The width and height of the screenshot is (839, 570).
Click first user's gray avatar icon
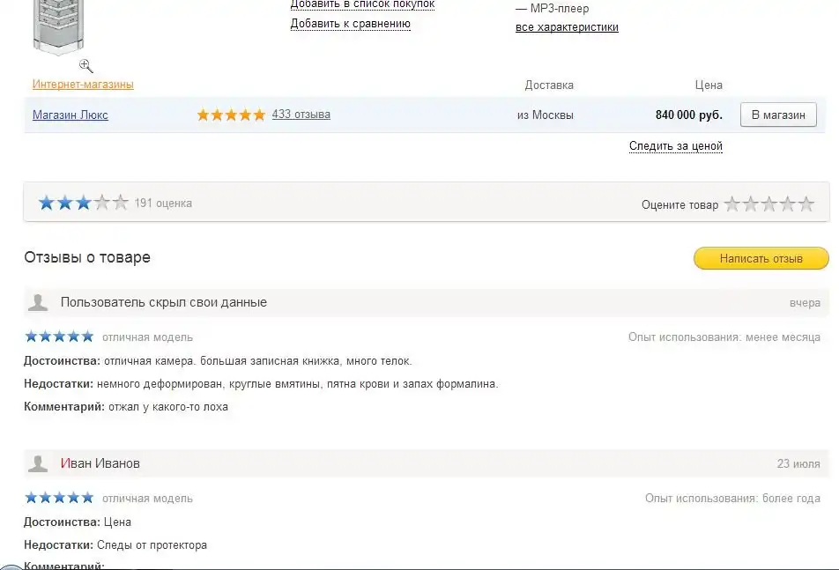[38, 303]
